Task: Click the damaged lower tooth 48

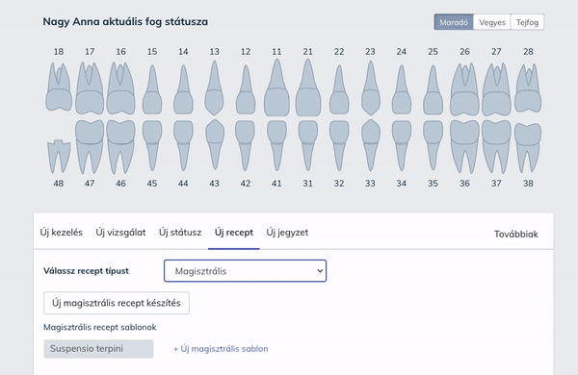Action: (x=59, y=156)
